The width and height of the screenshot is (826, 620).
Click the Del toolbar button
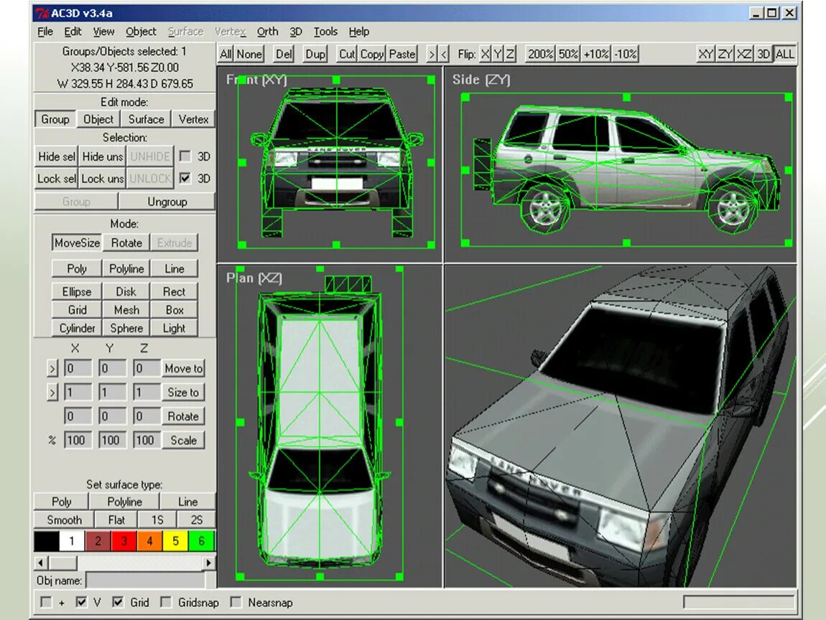pyautogui.click(x=284, y=54)
